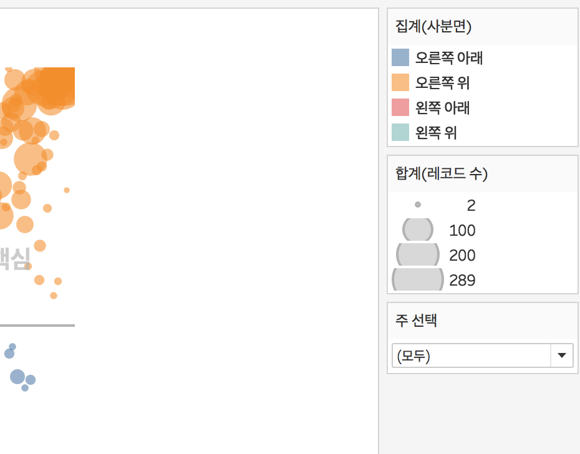Click the 주 선택 filter title
This screenshot has height=454, width=580.
pyautogui.click(x=416, y=321)
